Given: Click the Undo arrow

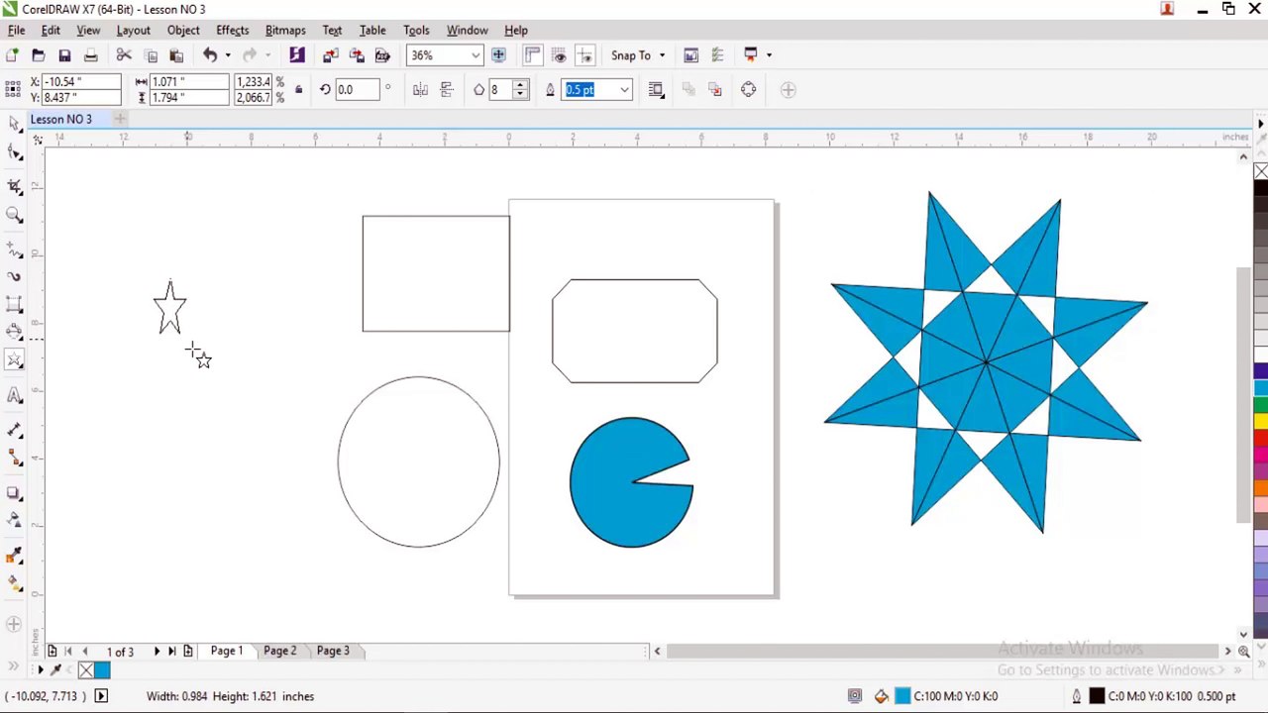Looking at the screenshot, I should [x=210, y=55].
